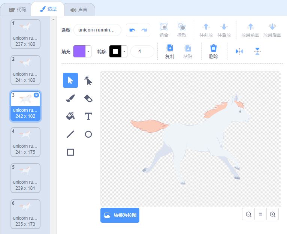The height and width of the screenshot is (234, 287).
Task: Flip the costume horizontally
Action: pyautogui.click(x=239, y=51)
